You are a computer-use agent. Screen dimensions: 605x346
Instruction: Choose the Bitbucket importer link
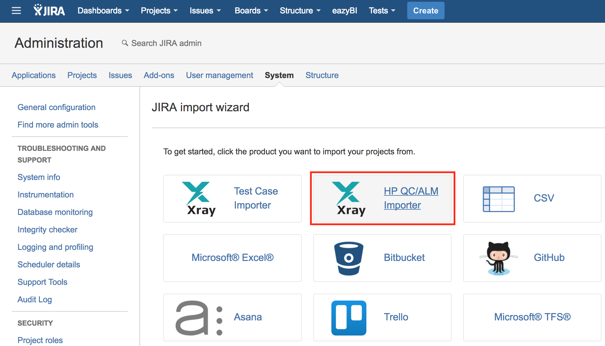404,257
